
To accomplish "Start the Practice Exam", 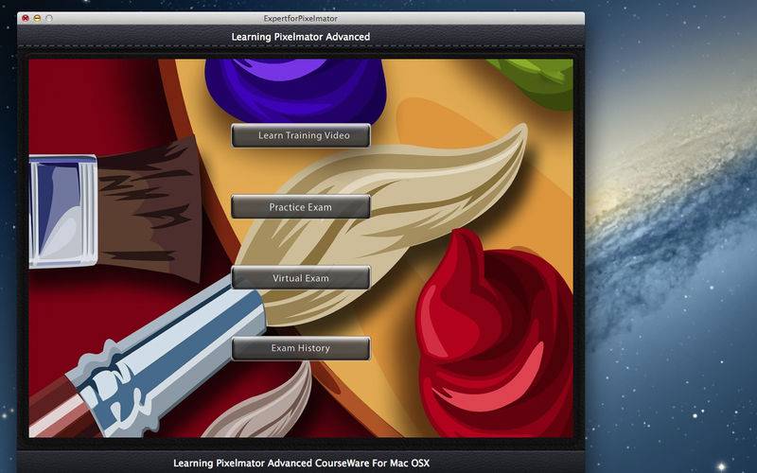I will pyautogui.click(x=301, y=207).
